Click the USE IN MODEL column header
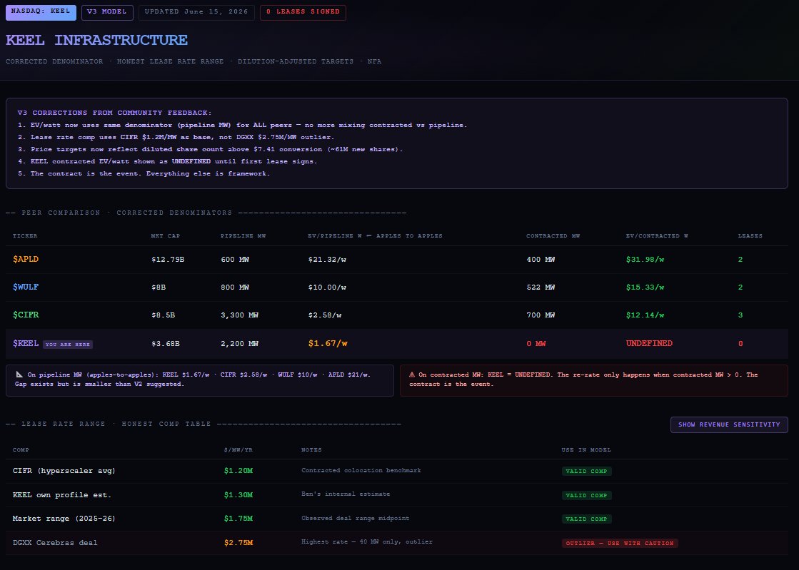This screenshot has width=799, height=570. click(x=586, y=450)
